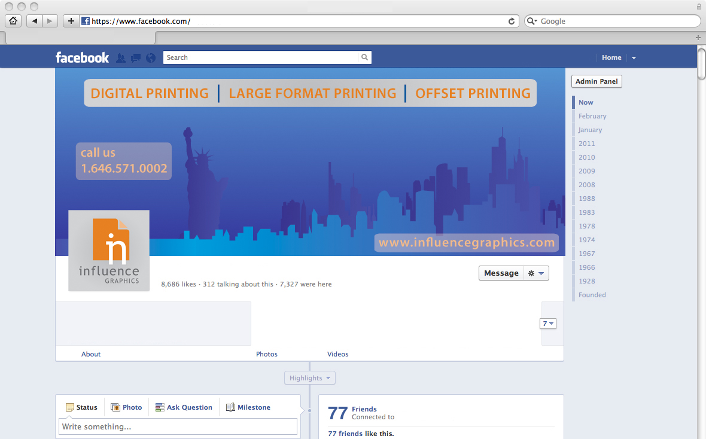Add bookmark with the plus button
Screen dimensions: 706x439
[71, 21]
